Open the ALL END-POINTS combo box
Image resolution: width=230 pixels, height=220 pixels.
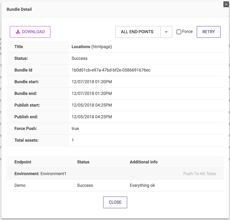(x=138, y=32)
